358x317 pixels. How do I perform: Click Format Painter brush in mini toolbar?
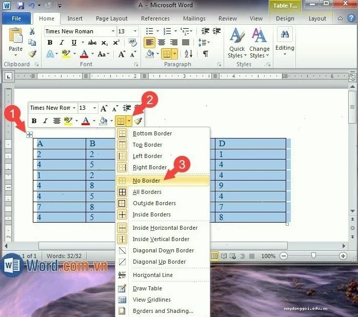(x=138, y=121)
